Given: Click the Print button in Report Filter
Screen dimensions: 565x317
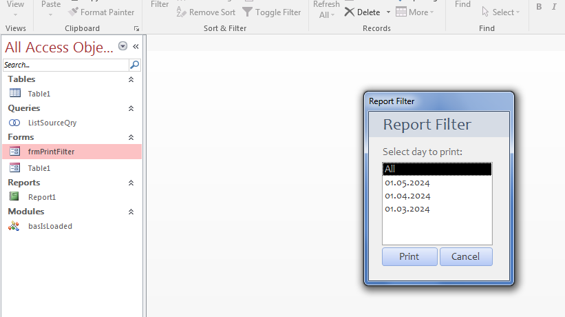Looking at the screenshot, I should pyautogui.click(x=409, y=257).
